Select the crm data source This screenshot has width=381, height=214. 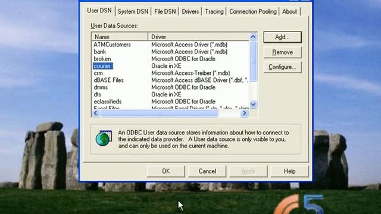(x=98, y=73)
